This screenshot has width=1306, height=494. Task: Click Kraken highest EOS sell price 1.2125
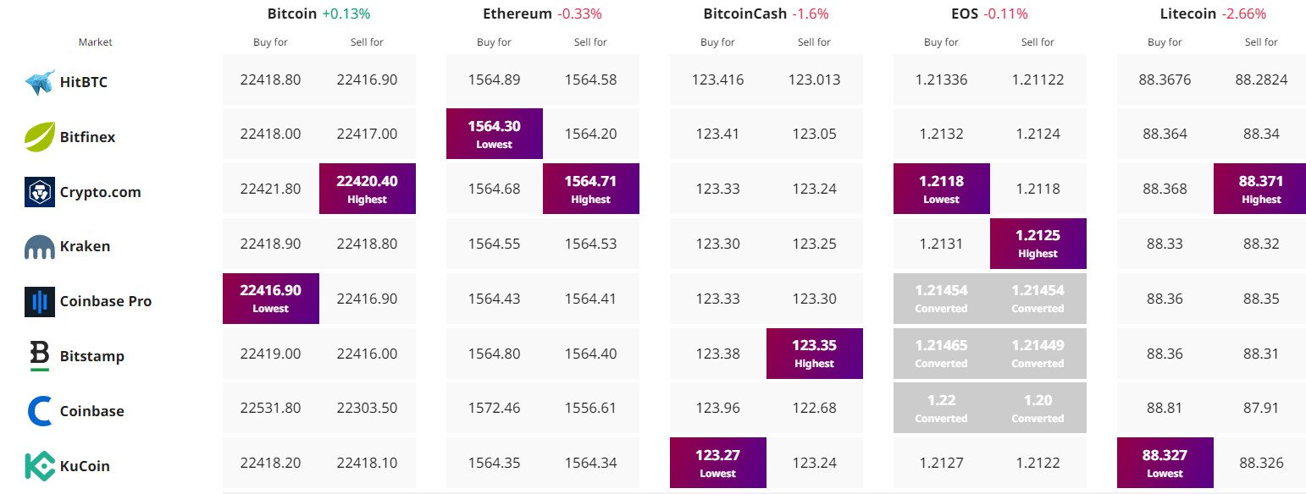point(1038,244)
